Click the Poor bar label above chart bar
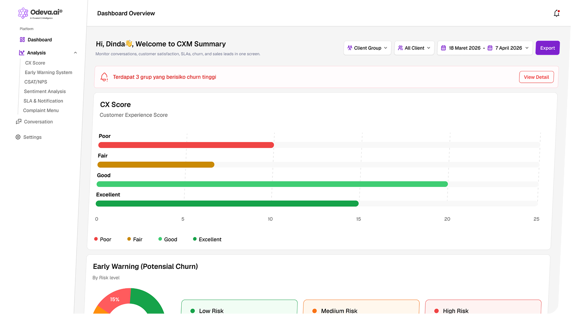 105,136
